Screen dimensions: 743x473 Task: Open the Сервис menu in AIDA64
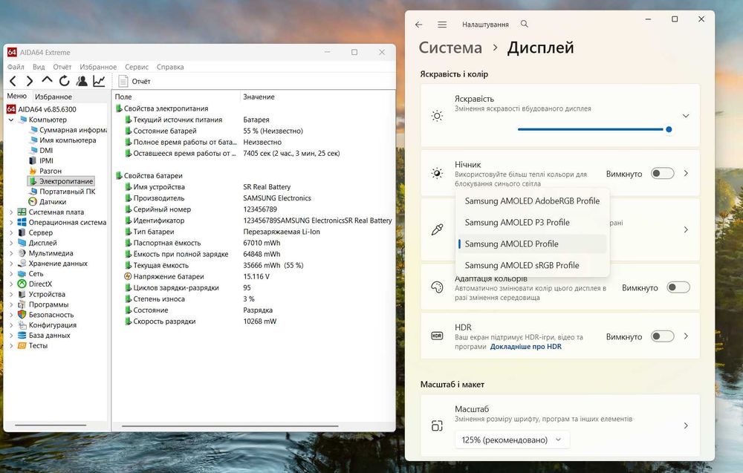point(137,67)
